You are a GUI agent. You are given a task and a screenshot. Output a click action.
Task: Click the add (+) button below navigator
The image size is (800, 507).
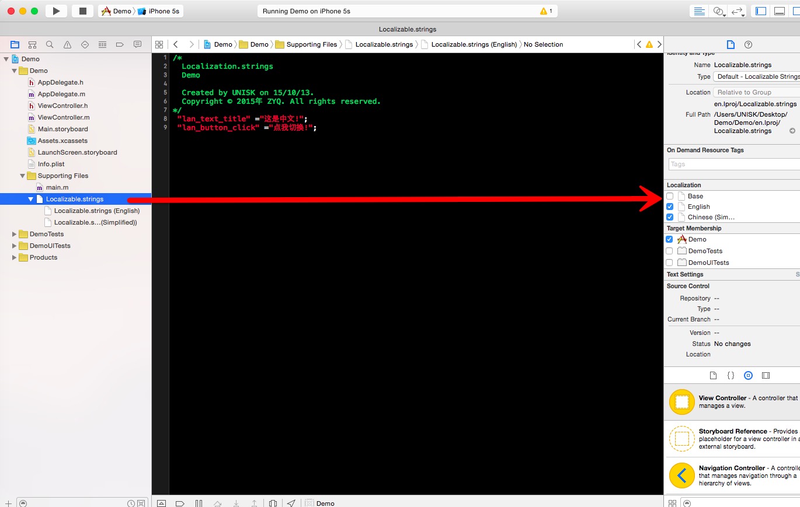[8, 503]
